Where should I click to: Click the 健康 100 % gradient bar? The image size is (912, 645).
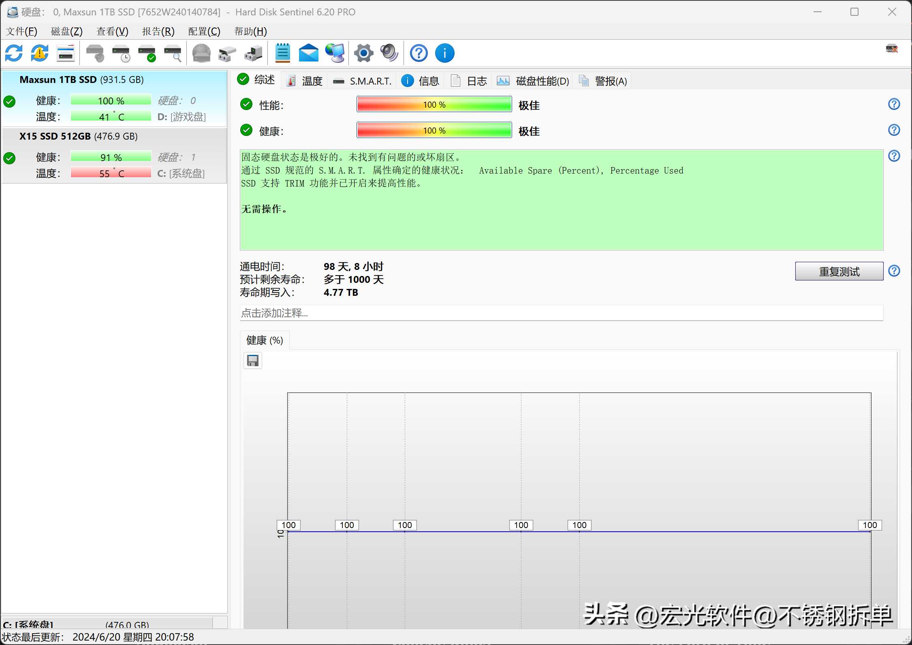pos(434,130)
